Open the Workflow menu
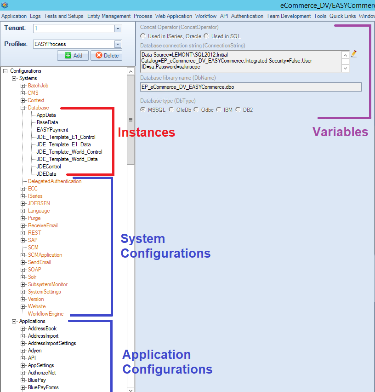Screen dimensions: 375x392 206,16
